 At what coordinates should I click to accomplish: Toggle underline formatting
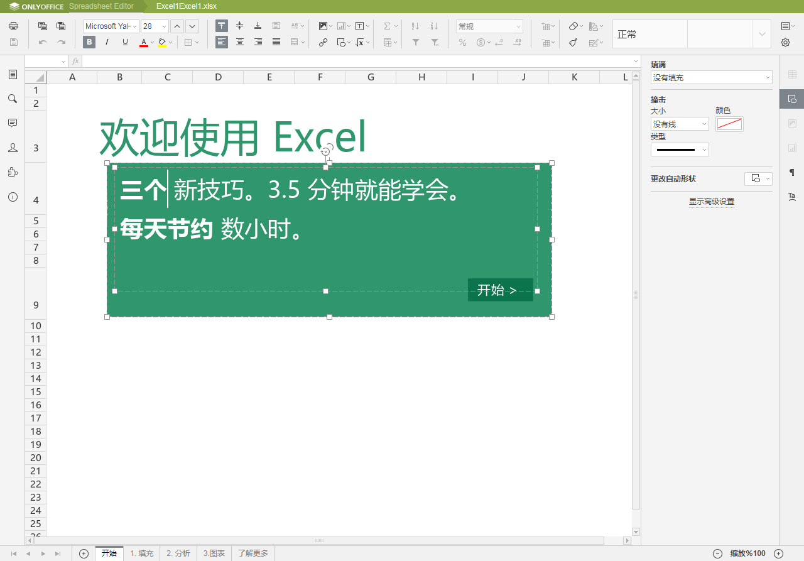tap(125, 42)
